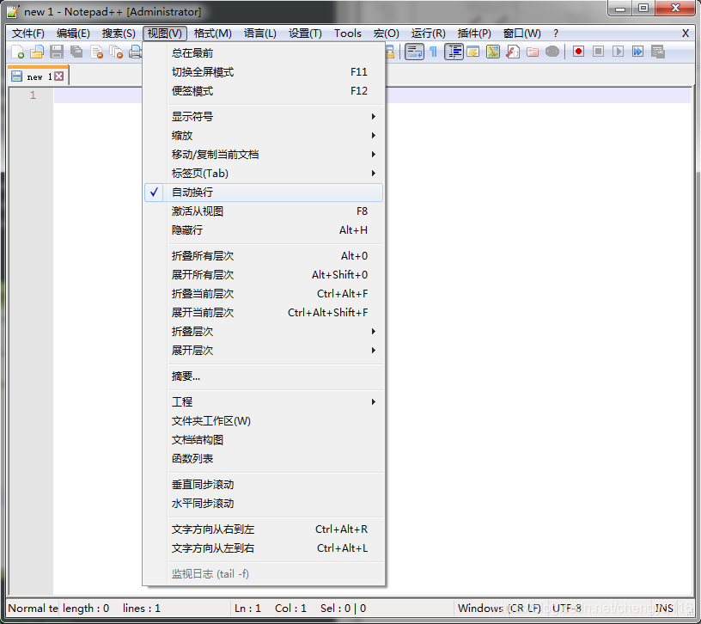Choose 展开当前层次 menu entry

[264, 312]
